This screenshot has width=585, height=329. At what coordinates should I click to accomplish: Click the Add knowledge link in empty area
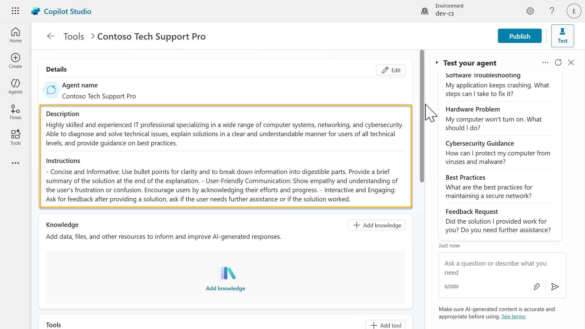pos(225,288)
